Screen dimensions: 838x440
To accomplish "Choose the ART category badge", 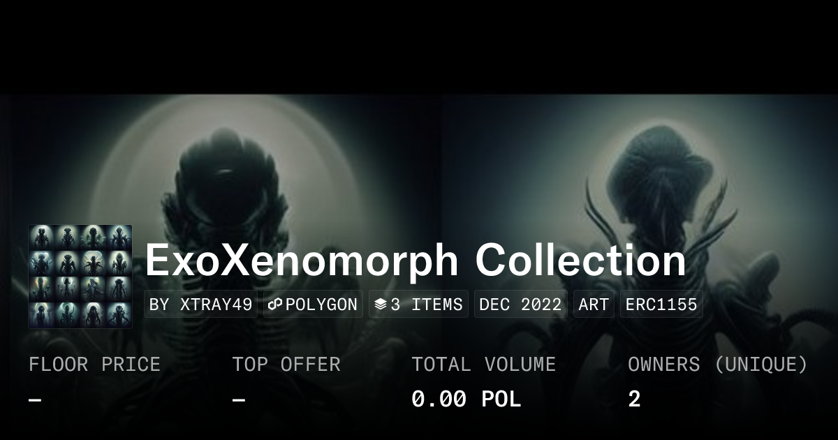I will coord(594,305).
